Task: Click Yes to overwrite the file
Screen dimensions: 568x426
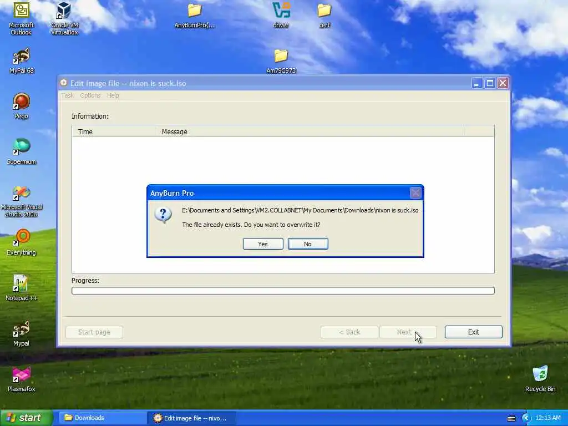Action: (263, 244)
